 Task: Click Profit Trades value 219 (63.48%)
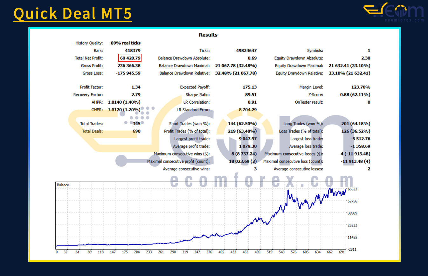pos(242,131)
